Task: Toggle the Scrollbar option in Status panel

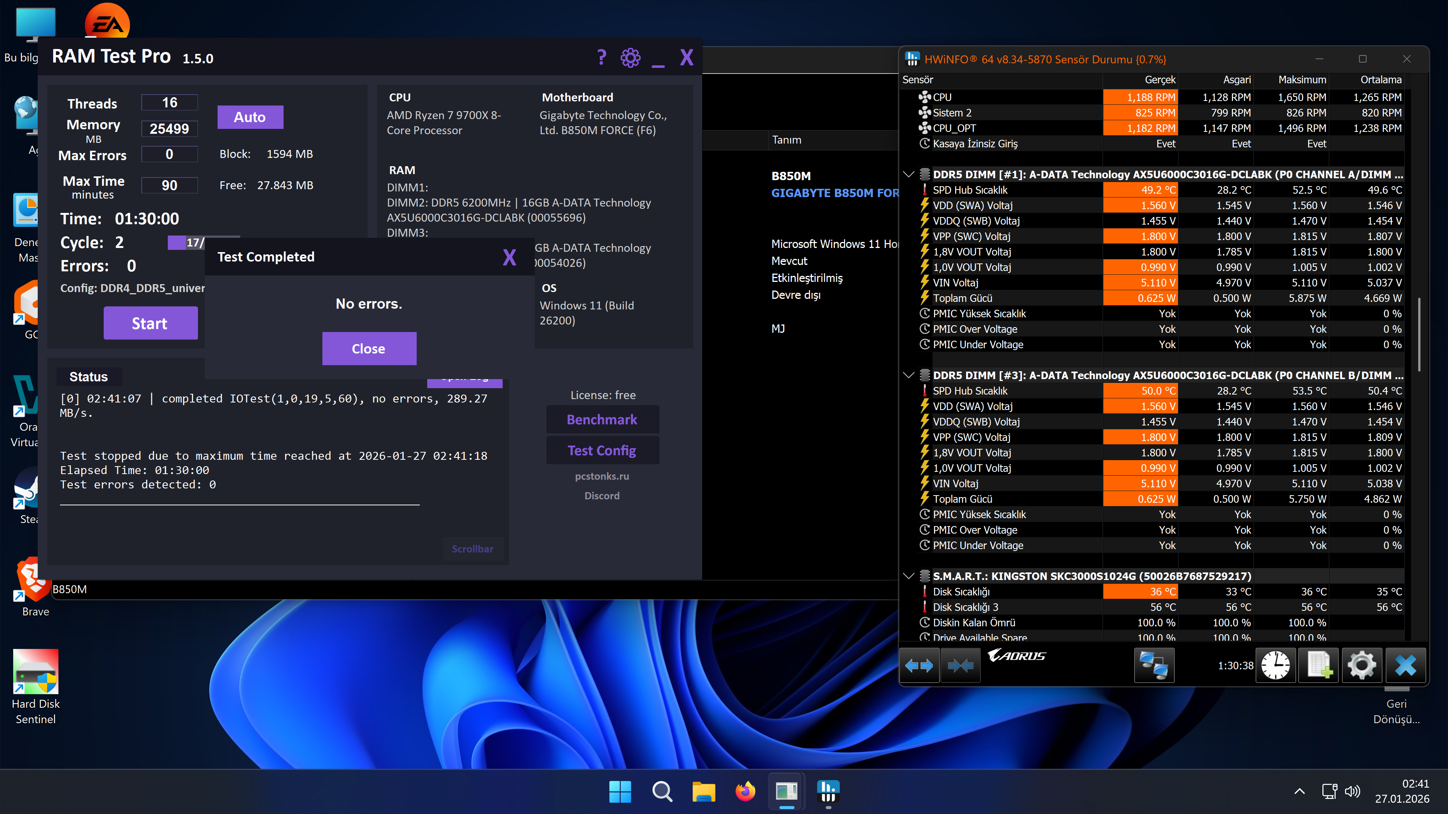Action: 473,549
